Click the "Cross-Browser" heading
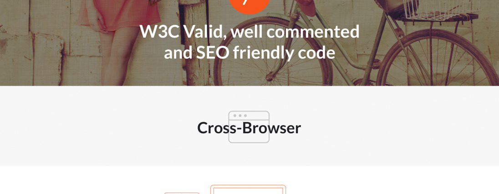Screen dimensions: 499x194 point(249,128)
